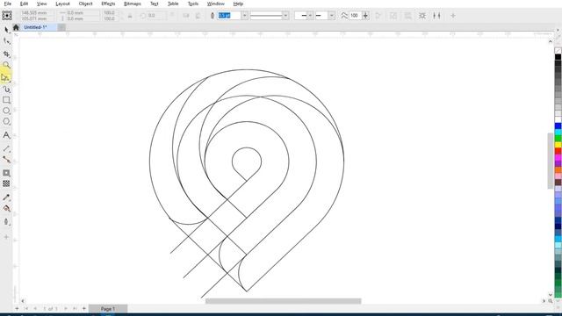This screenshot has width=562, height=316.
Task: Click the zoom navigator icon at corner
Action: click(x=551, y=301)
